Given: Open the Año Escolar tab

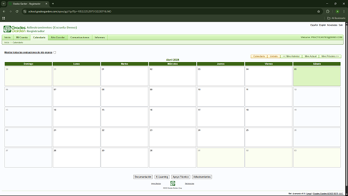Looking at the screenshot, I should (x=58, y=38).
